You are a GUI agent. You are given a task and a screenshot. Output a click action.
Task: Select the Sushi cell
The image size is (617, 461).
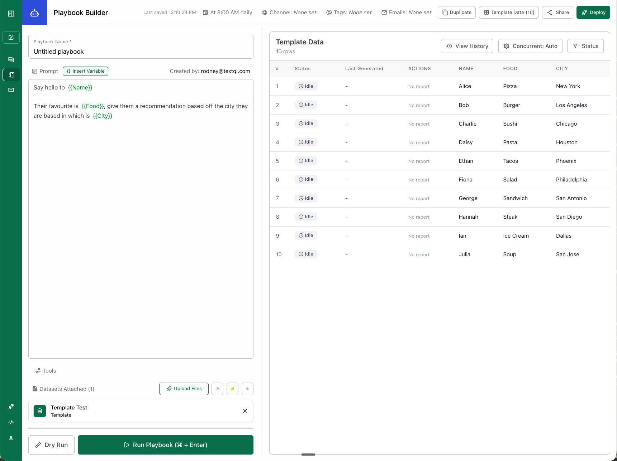(x=510, y=124)
